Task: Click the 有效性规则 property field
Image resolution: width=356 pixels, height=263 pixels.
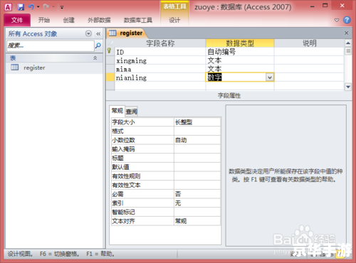Action: pos(197,176)
